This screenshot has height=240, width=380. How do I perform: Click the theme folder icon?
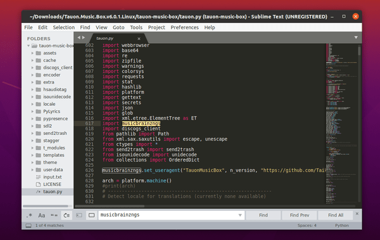pyautogui.click(x=38, y=162)
